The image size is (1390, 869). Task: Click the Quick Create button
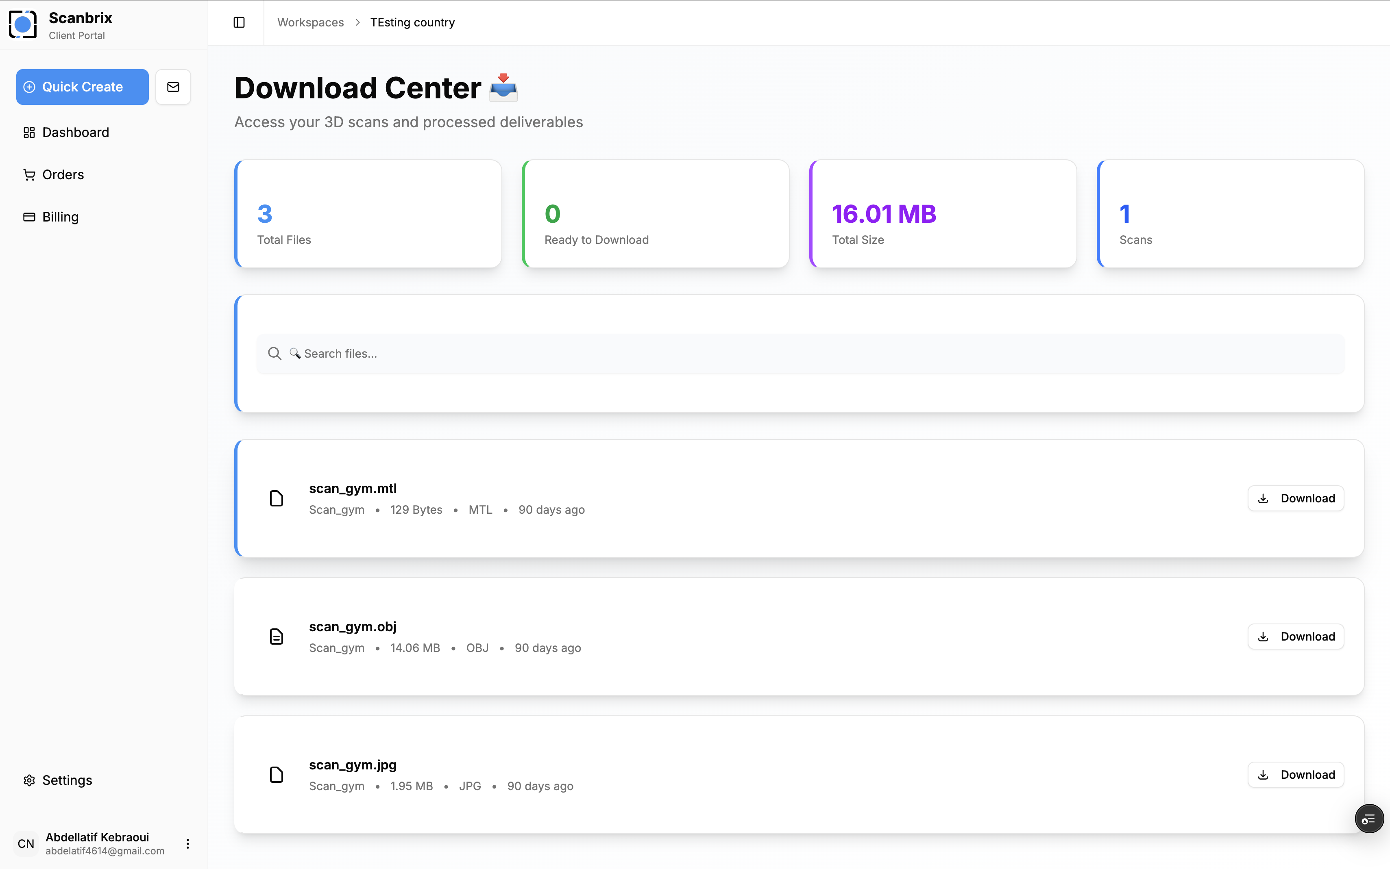pyautogui.click(x=82, y=87)
